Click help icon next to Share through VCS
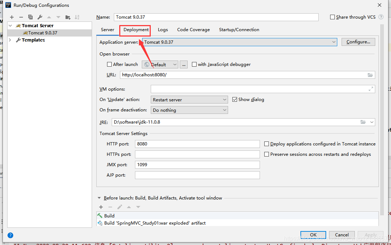The height and width of the screenshot is (245, 391). coord(381,17)
